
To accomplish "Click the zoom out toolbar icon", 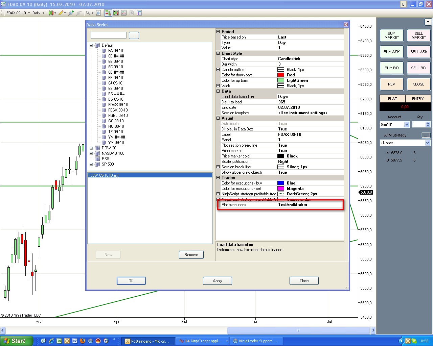I will [x=79, y=13].
